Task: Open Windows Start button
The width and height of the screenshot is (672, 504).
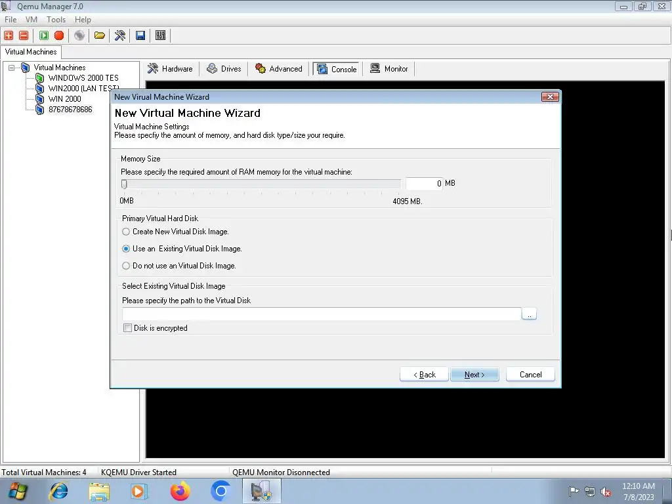Action: 17,492
